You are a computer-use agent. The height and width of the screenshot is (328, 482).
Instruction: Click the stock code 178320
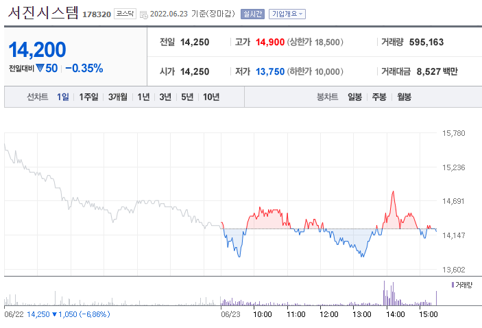pyautogui.click(x=97, y=14)
